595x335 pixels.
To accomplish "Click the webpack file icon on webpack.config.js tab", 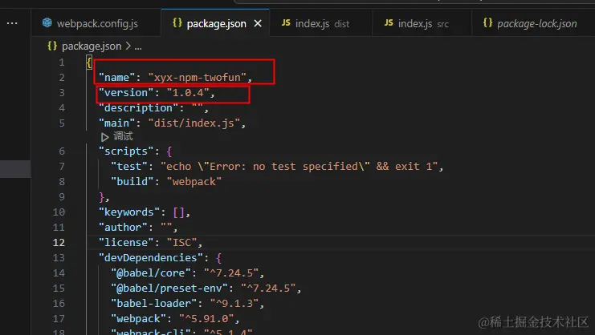I will pos(47,22).
